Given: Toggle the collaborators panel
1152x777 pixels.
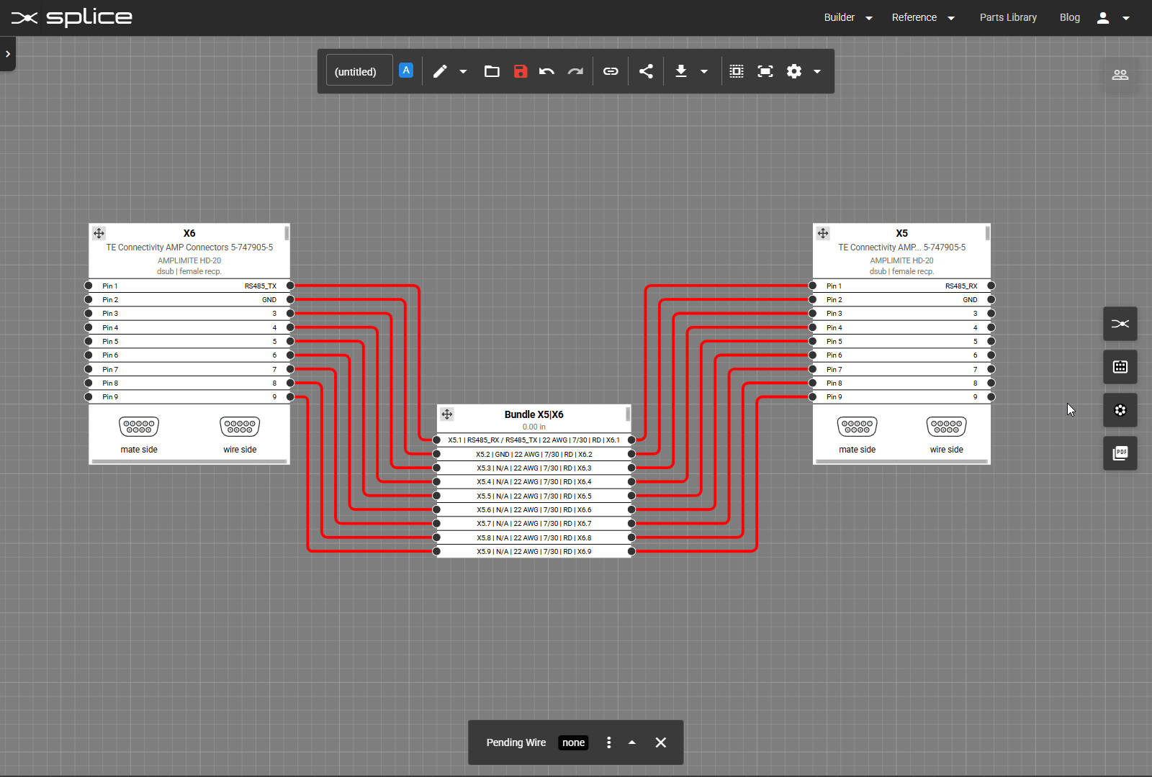Looking at the screenshot, I should click(1120, 75).
